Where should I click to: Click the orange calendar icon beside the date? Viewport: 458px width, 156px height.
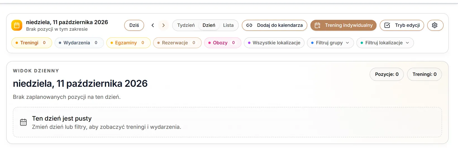(x=17, y=25)
